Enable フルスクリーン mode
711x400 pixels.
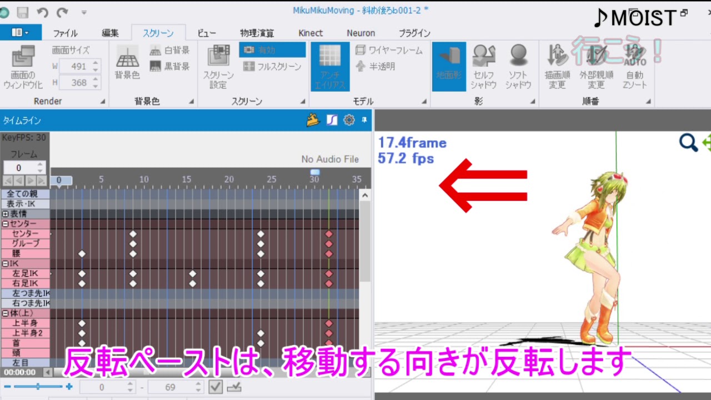click(x=272, y=66)
